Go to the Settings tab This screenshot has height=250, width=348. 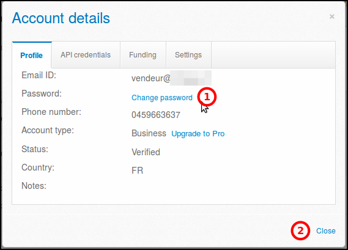188,55
